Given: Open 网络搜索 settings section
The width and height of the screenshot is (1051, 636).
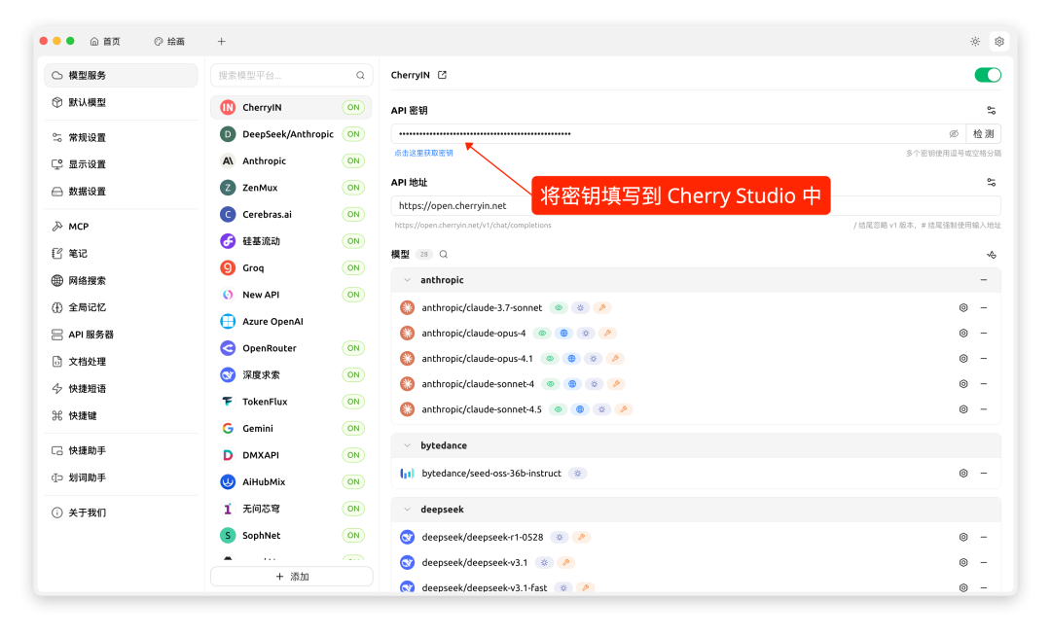Looking at the screenshot, I should point(121,280).
